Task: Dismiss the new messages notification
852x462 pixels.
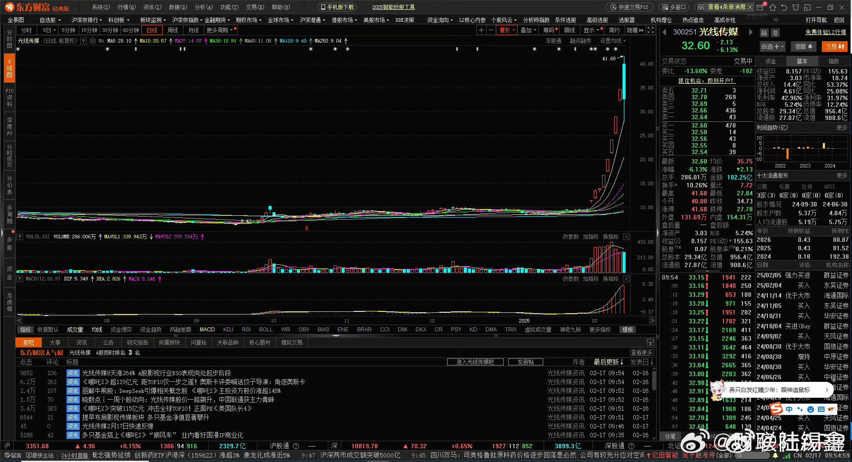Action: point(750,7)
